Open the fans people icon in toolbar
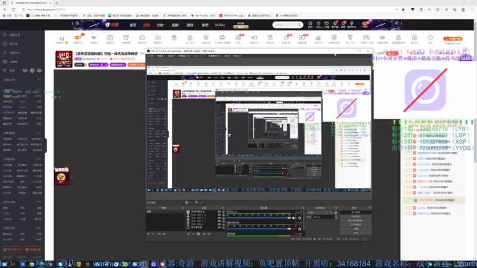 238,38
